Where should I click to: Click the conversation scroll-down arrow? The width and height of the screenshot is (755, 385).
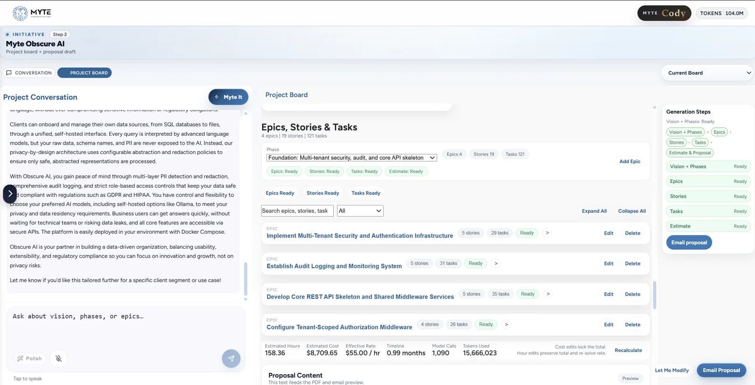tap(245, 299)
